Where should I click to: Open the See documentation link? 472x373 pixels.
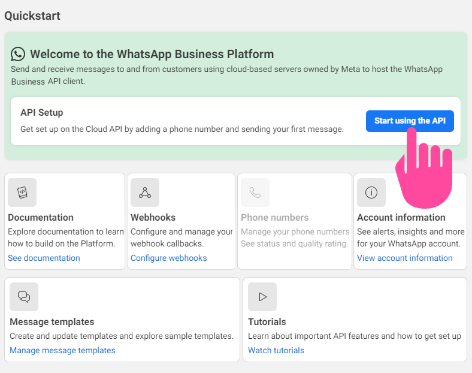point(44,258)
